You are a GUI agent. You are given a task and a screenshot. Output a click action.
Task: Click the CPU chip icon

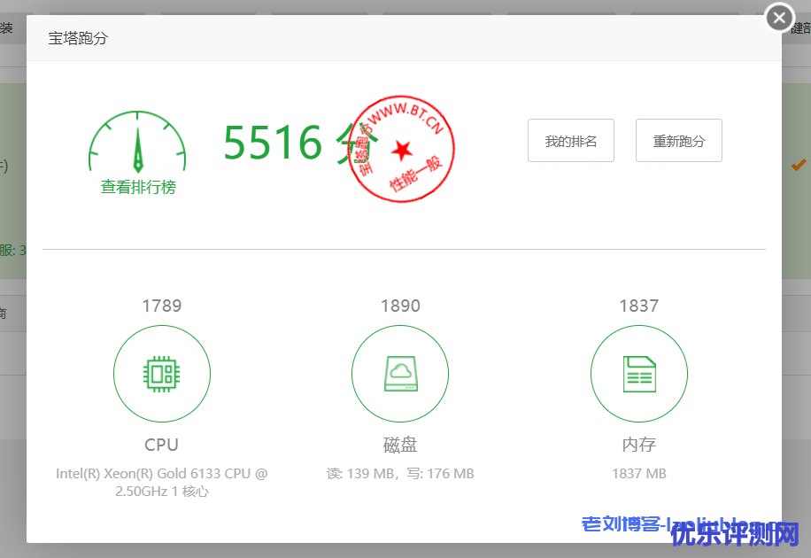tap(162, 374)
